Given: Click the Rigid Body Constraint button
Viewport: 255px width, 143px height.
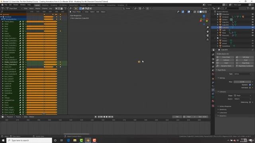Looking at the screenshot, I should point(244,66).
